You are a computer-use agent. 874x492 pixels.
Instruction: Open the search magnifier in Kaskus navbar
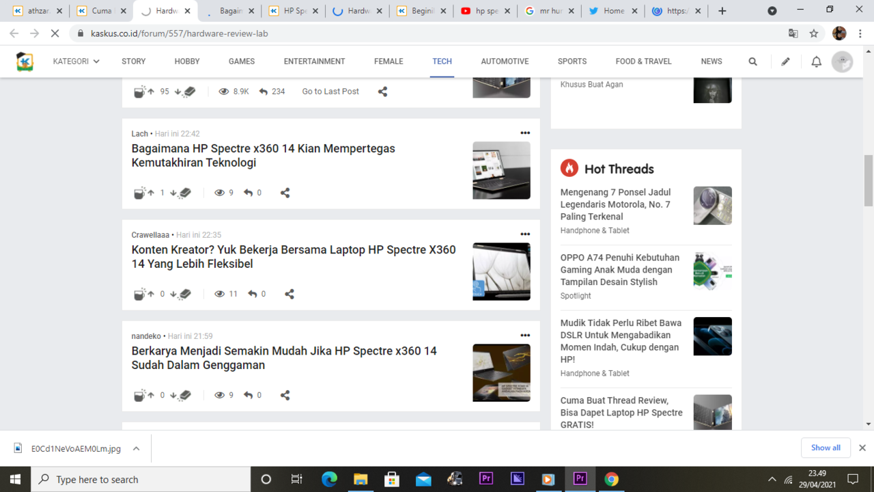click(752, 61)
